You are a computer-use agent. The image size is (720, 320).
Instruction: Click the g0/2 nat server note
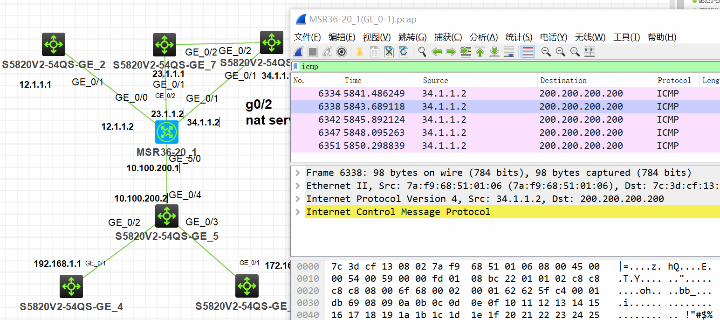coord(268,112)
